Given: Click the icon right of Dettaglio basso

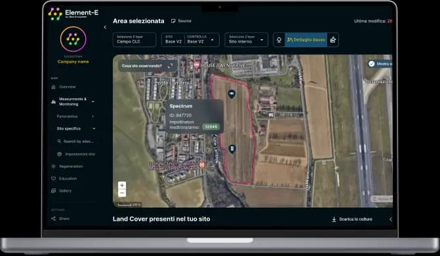Looking at the screenshot, I should coord(333,40).
